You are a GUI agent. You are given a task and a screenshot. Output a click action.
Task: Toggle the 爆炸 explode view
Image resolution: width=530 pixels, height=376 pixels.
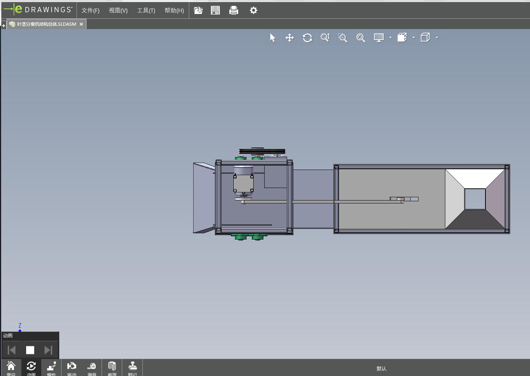point(52,368)
